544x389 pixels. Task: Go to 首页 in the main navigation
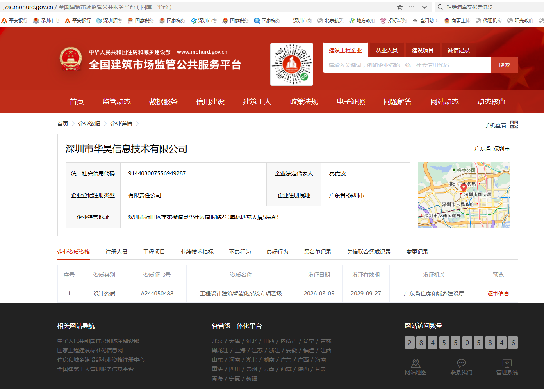tap(77, 102)
